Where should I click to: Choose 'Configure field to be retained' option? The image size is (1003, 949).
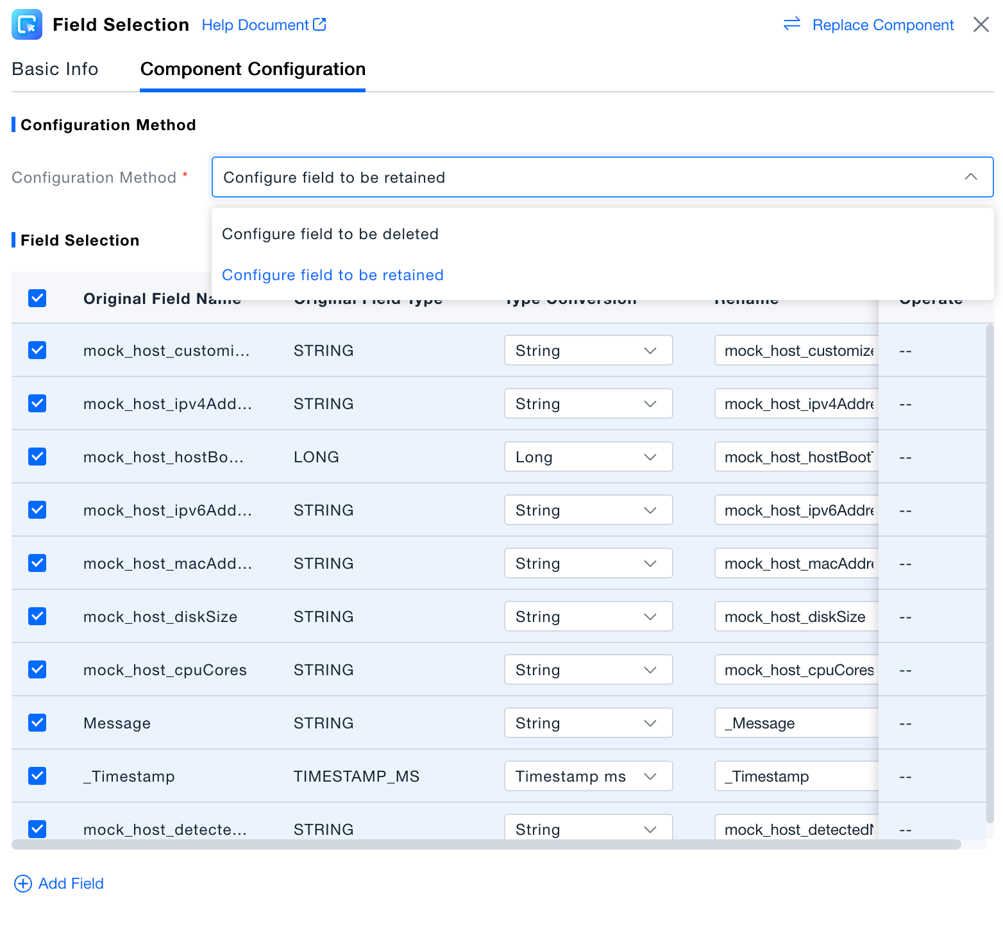point(333,275)
